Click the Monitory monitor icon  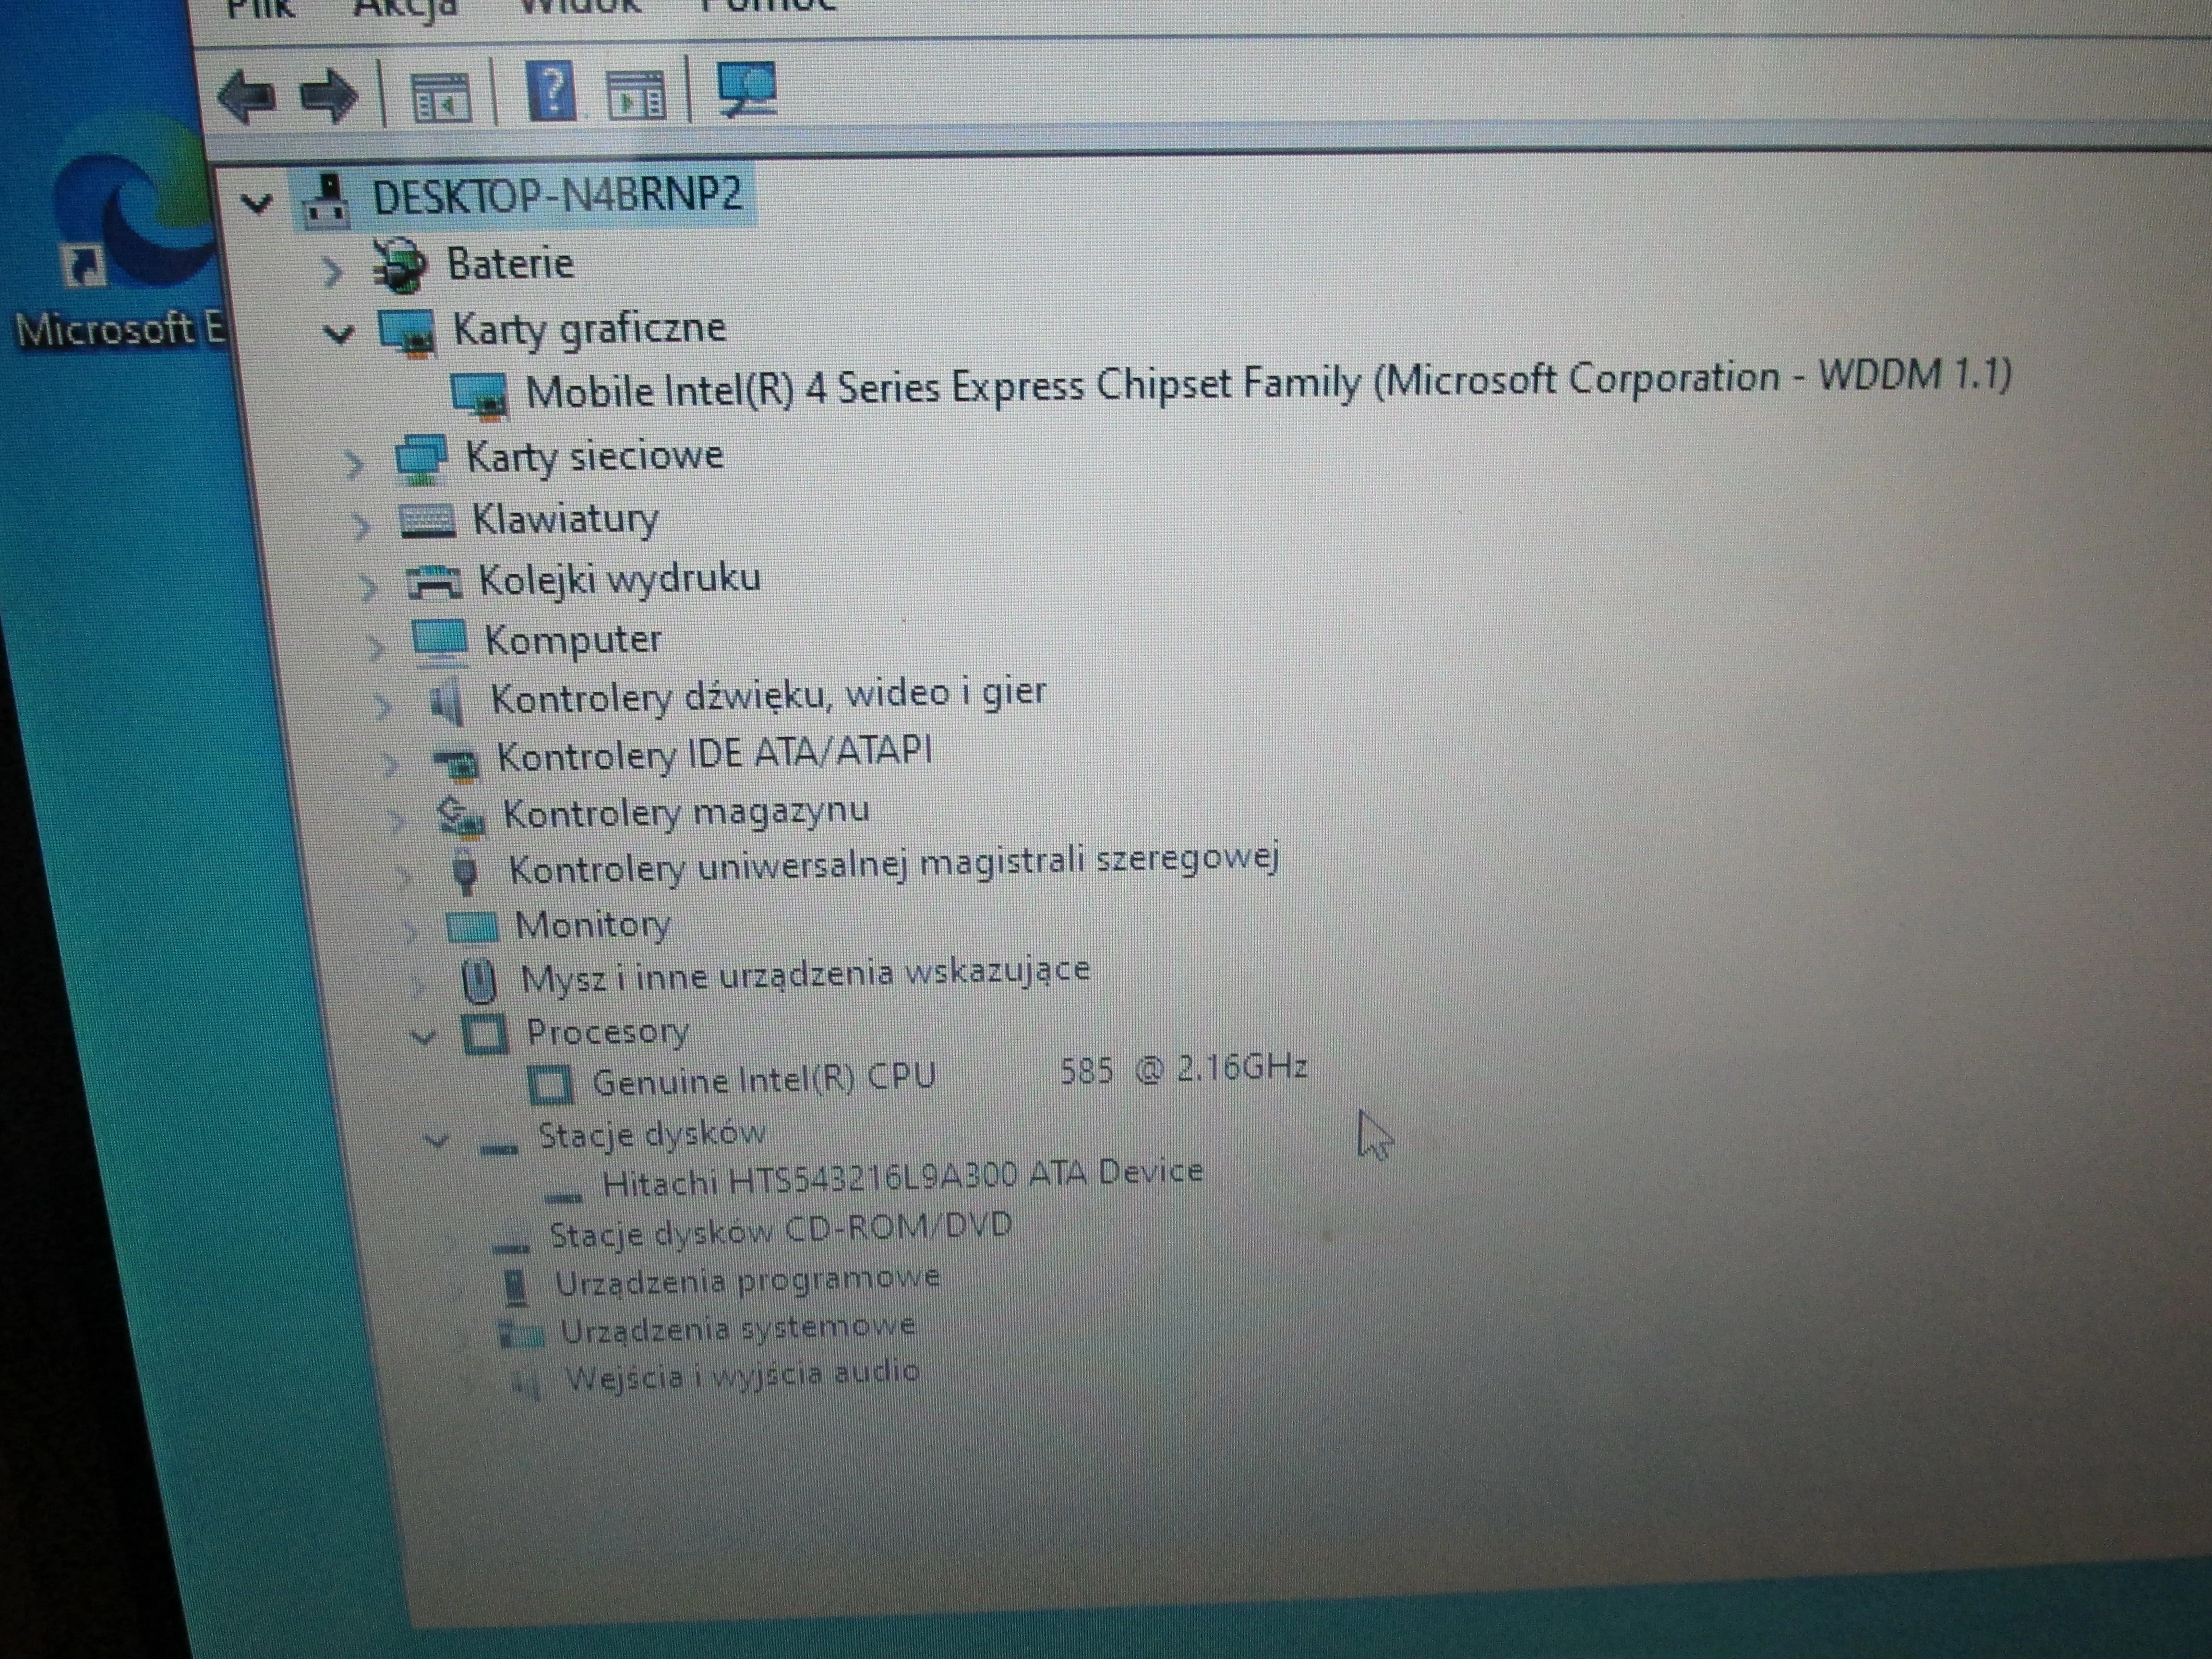(471, 927)
